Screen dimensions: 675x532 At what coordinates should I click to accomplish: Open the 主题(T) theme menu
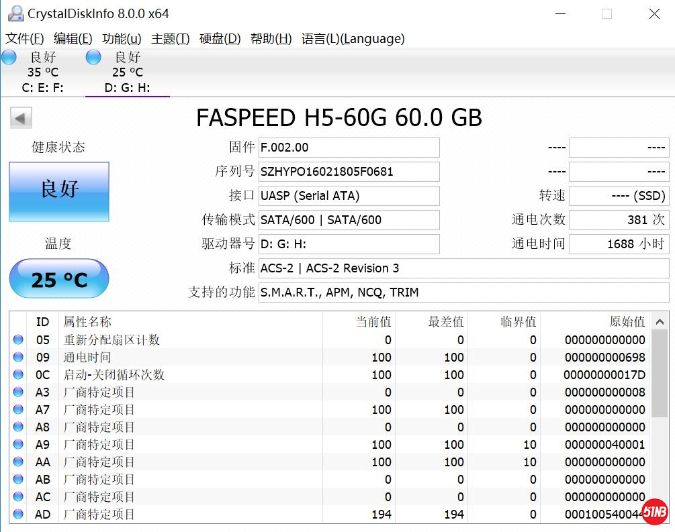(x=170, y=38)
